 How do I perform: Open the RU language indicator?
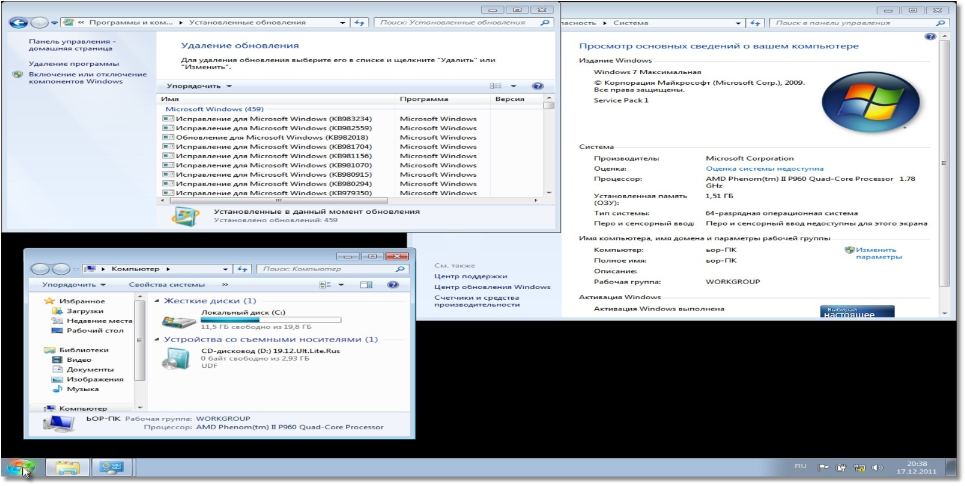[x=800, y=466]
